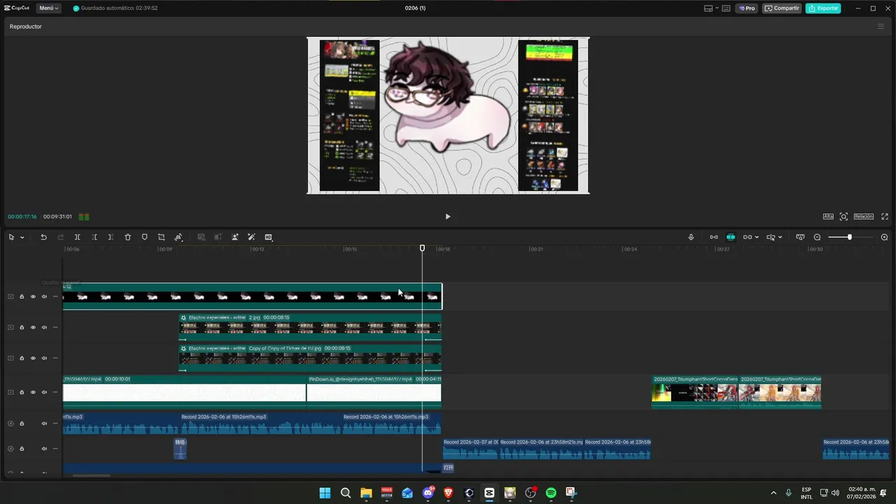Open File Explorer from taskbar
Screen dimensions: 896x504
(x=366, y=493)
